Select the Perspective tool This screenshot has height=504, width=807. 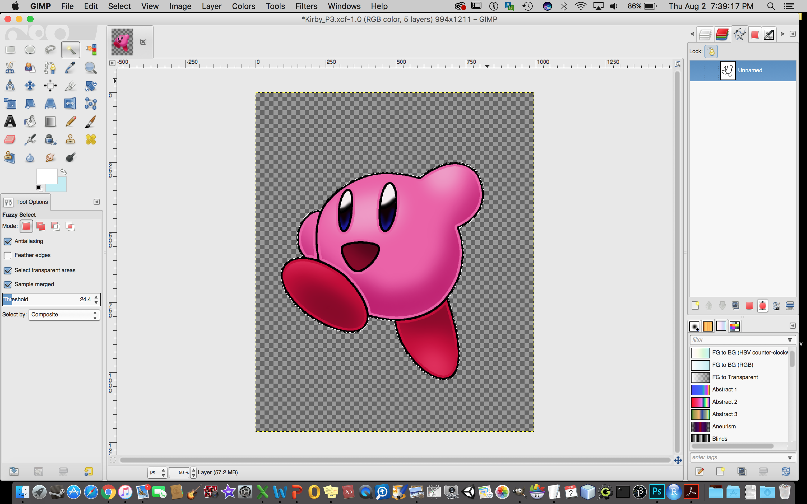pos(50,104)
